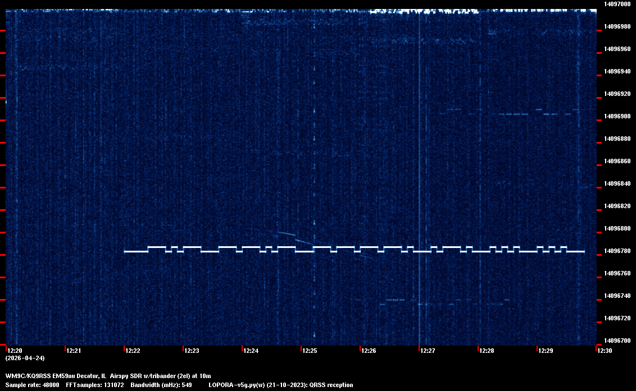Click the 12:30 time label
This screenshot has width=636, height=391.
605,351
